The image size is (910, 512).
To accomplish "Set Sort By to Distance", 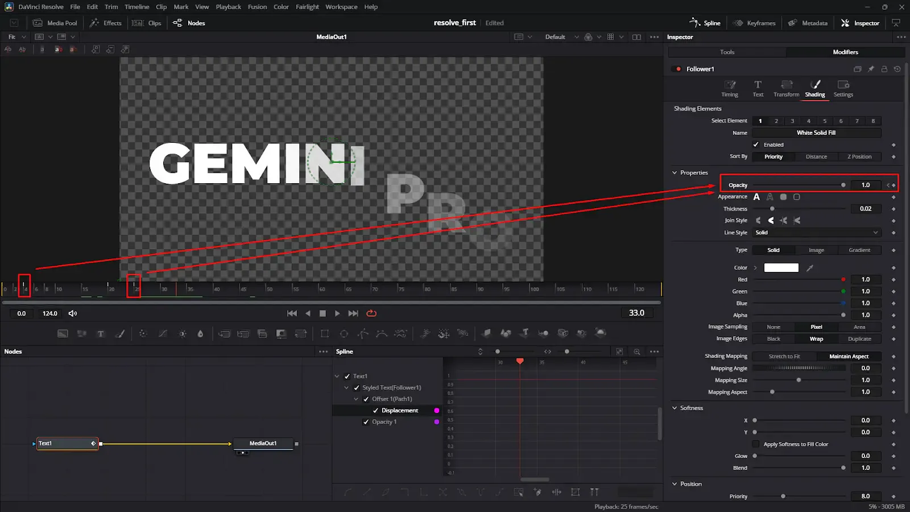I will click(x=816, y=156).
